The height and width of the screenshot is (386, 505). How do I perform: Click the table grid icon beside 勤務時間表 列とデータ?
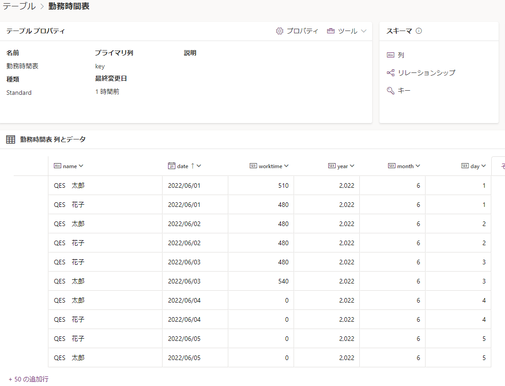click(11, 139)
